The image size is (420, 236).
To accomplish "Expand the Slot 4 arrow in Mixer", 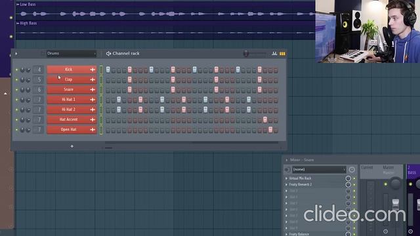I will coord(286,197).
